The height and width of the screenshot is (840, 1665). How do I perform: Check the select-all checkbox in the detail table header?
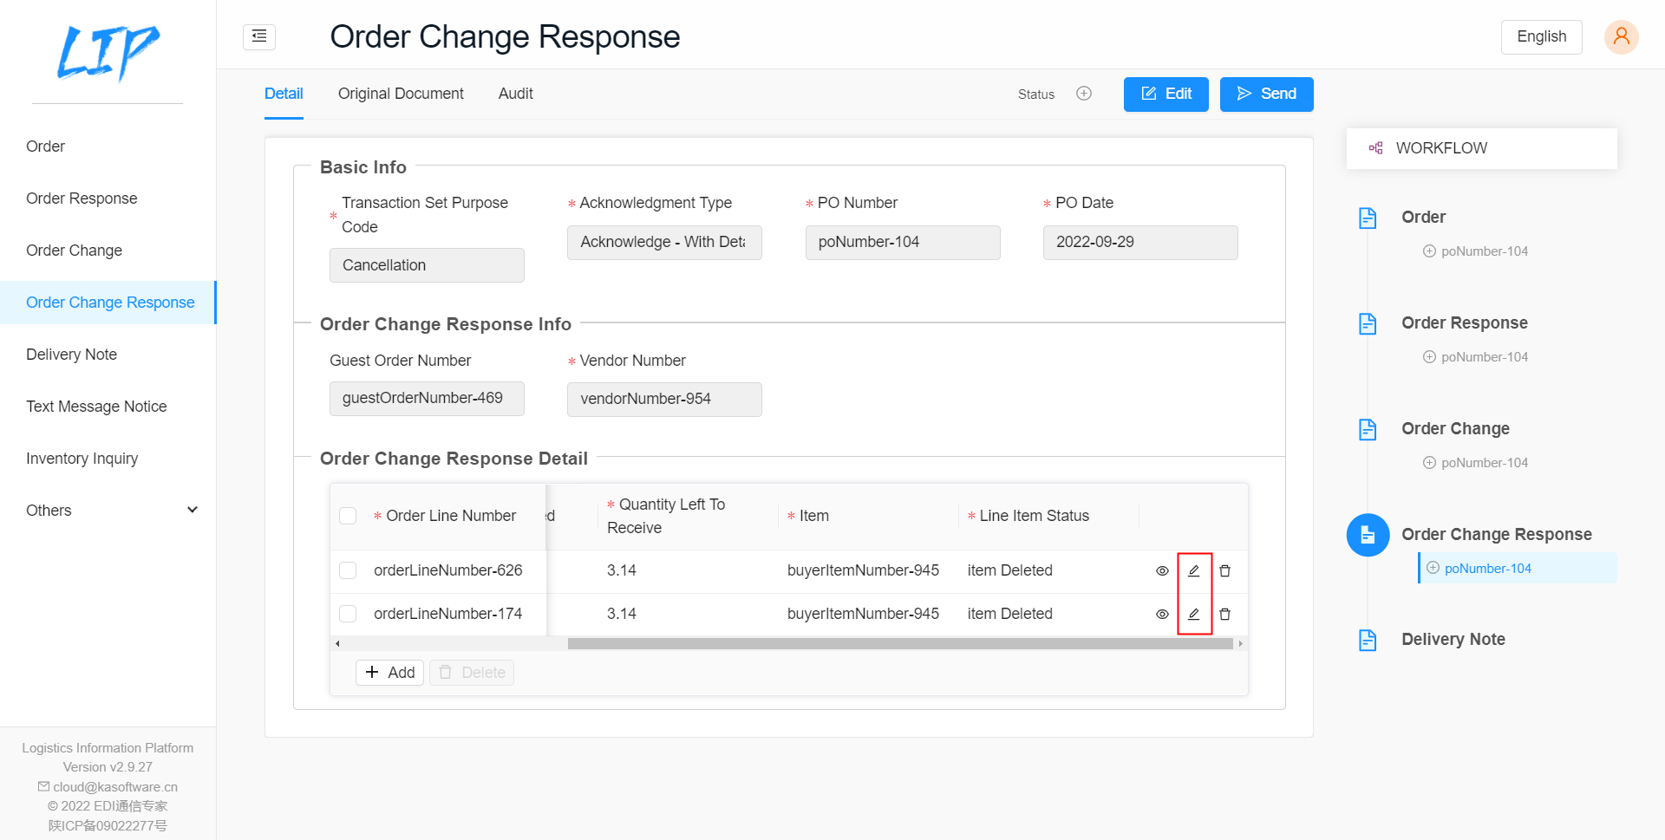(348, 515)
